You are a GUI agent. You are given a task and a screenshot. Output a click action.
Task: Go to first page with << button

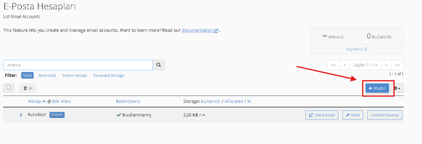[x=333, y=65]
